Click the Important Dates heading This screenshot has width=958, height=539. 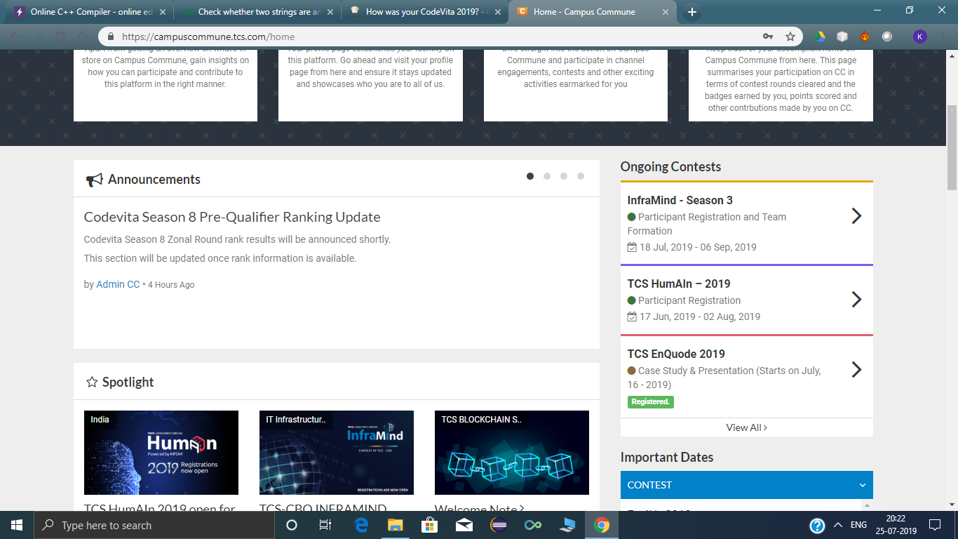(x=667, y=457)
